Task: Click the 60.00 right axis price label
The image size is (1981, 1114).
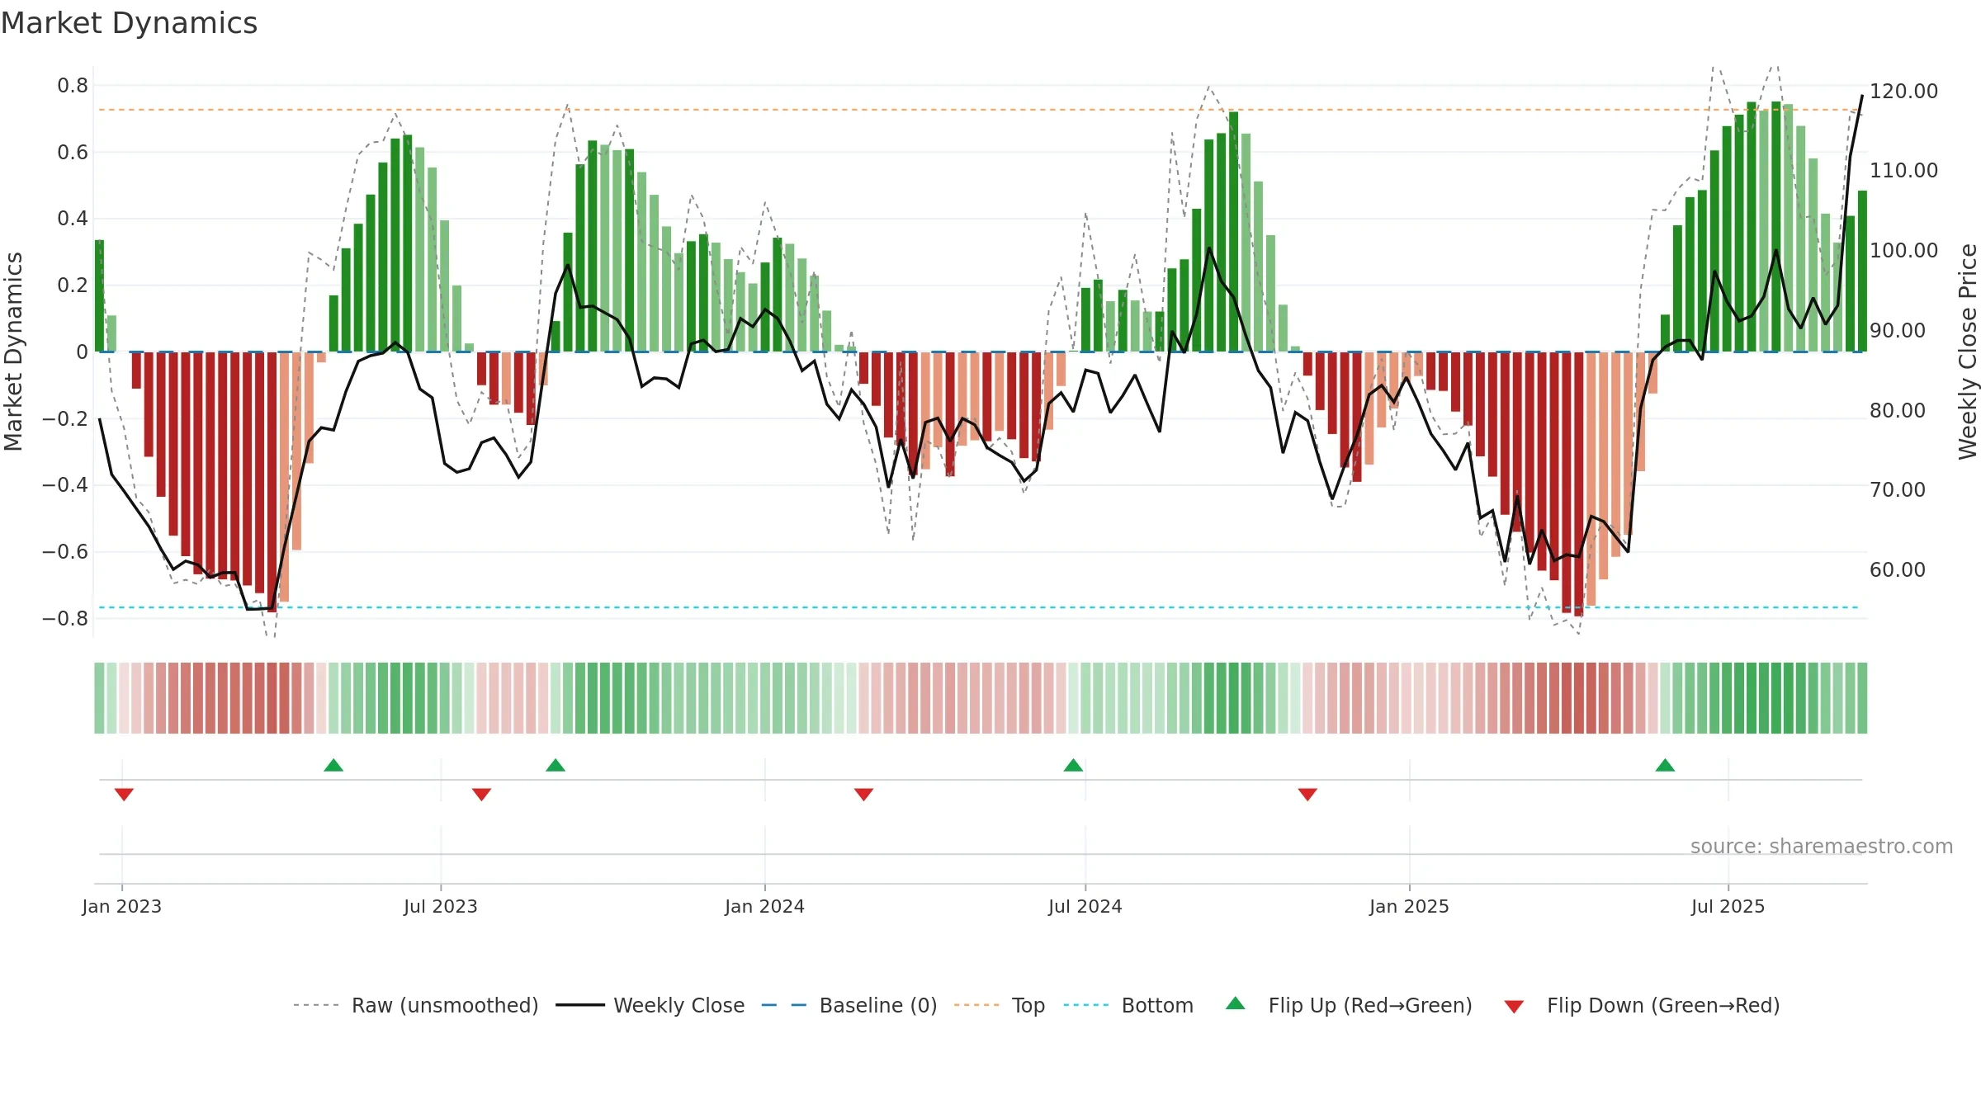Action: 1897,569
